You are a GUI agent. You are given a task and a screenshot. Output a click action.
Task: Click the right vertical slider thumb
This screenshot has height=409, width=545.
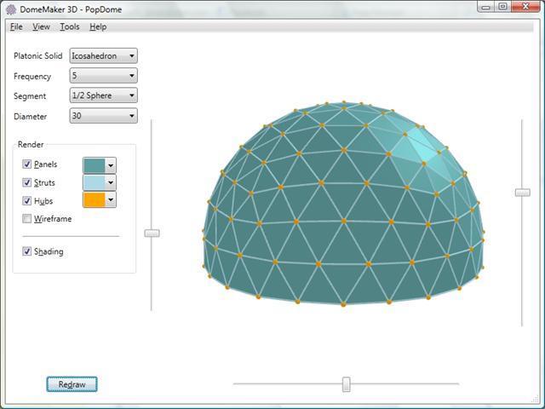tap(522, 193)
